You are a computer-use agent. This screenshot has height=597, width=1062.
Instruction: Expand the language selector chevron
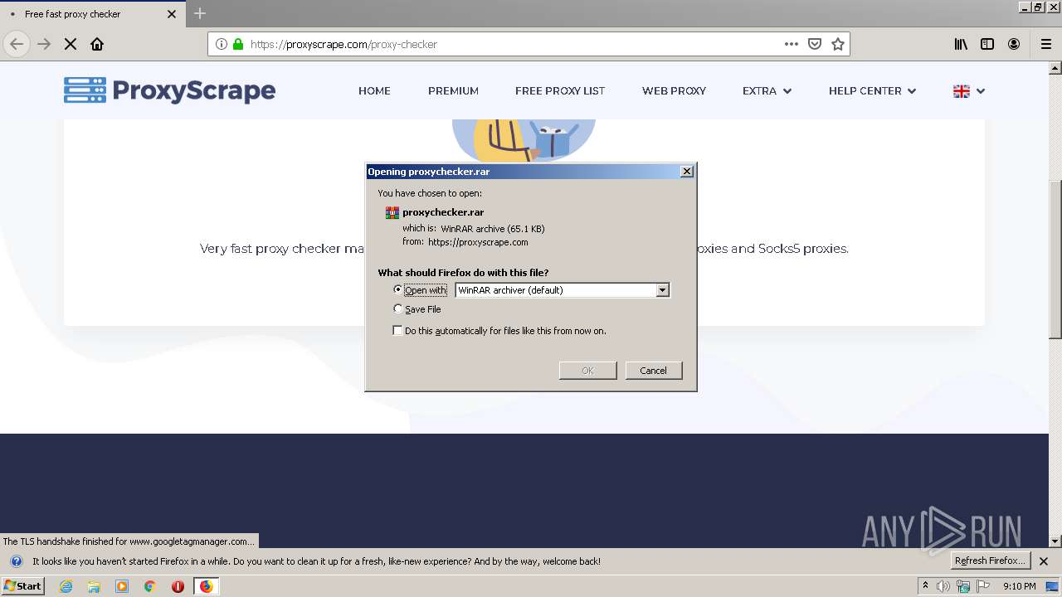981,91
